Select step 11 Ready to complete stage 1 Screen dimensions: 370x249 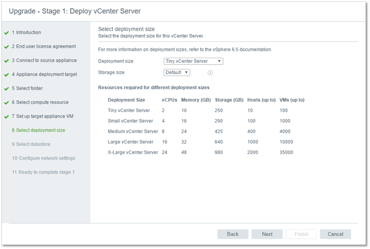pyautogui.click(x=43, y=172)
